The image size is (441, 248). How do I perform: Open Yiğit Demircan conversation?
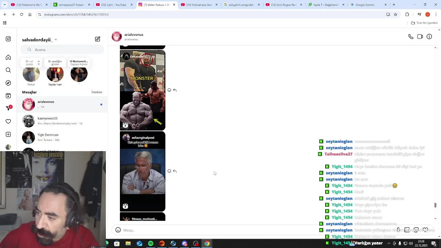pyautogui.click(x=63, y=137)
